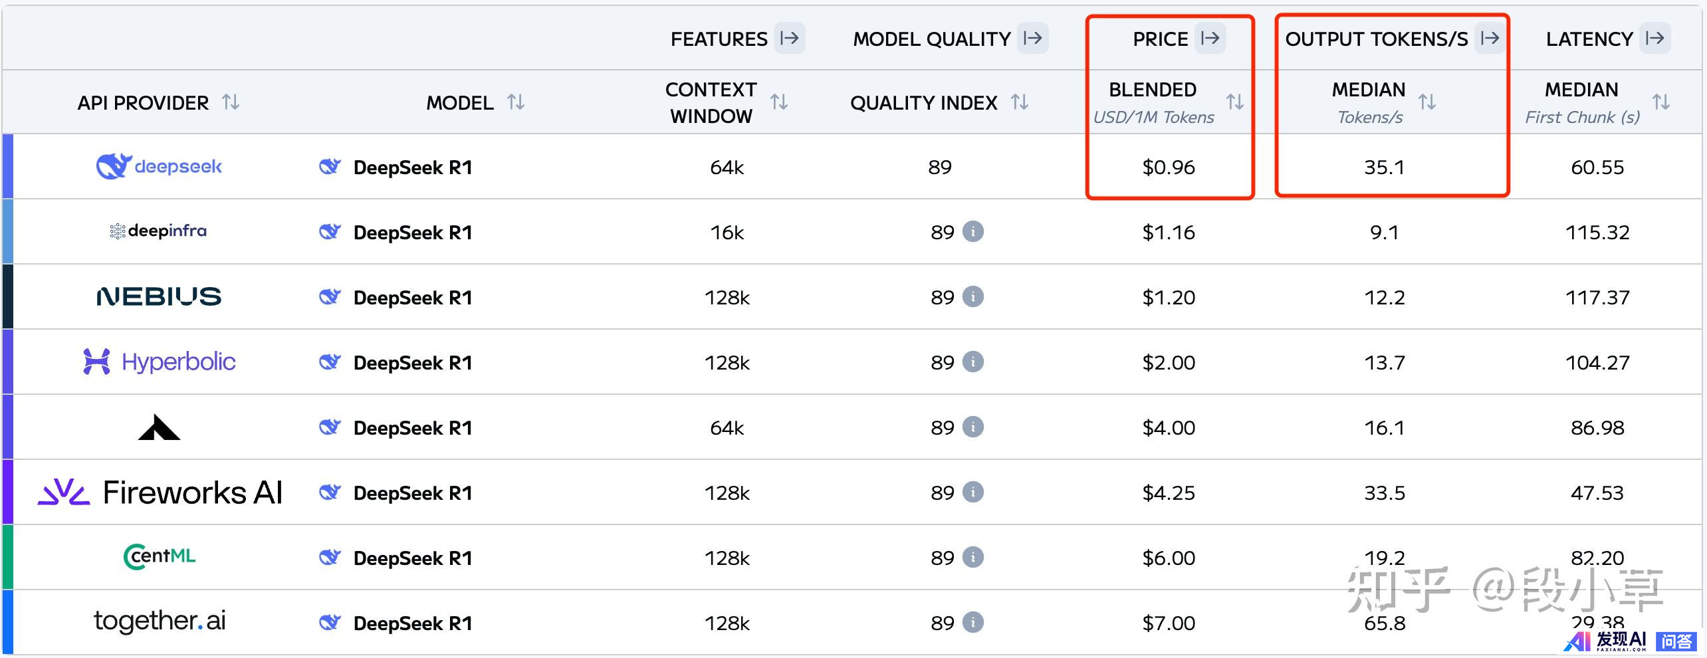Sort by MEDIAN First Chunk latency
Viewport: 1707px width, 658px height.
pyautogui.click(x=1661, y=102)
